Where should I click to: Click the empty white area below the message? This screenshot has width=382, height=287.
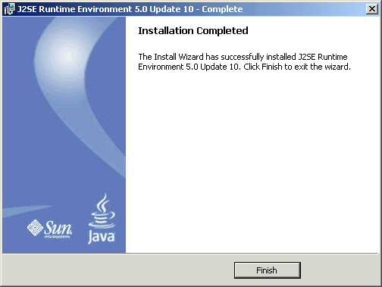click(x=252, y=161)
